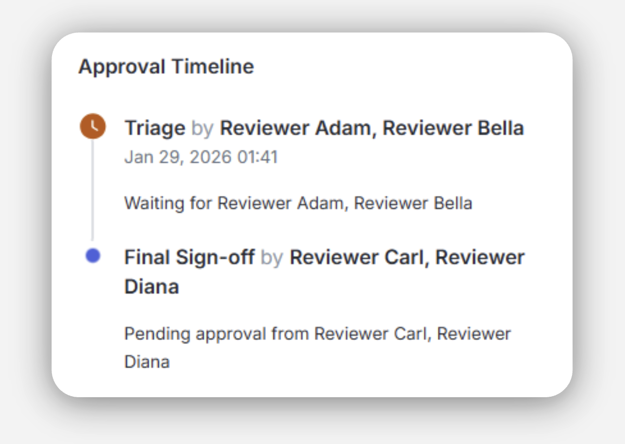Click the vertical timeline connector line
This screenshot has width=625, height=444.
click(x=93, y=192)
